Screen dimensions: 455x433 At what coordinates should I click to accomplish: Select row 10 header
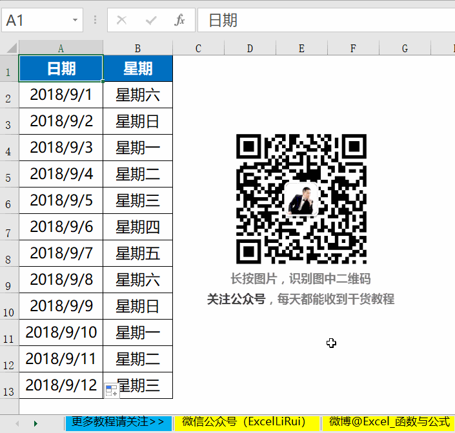pos(9,306)
